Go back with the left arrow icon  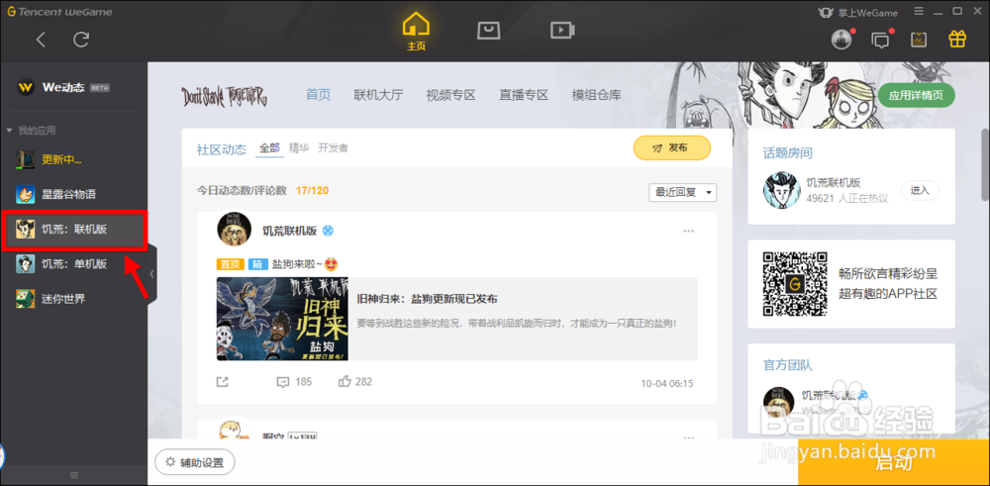pyautogui.click(x=41, y=40)
